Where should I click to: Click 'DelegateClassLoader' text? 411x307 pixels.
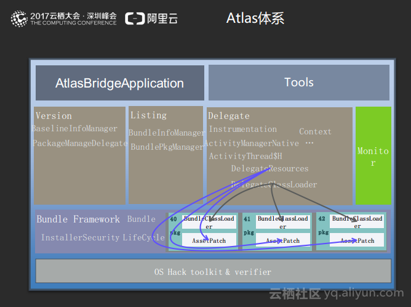(x=274, y=184)
